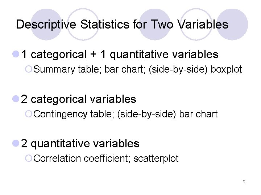Select the '2 categorical variables' heading
Screen dimensions: 261x195
coord(79,99)
